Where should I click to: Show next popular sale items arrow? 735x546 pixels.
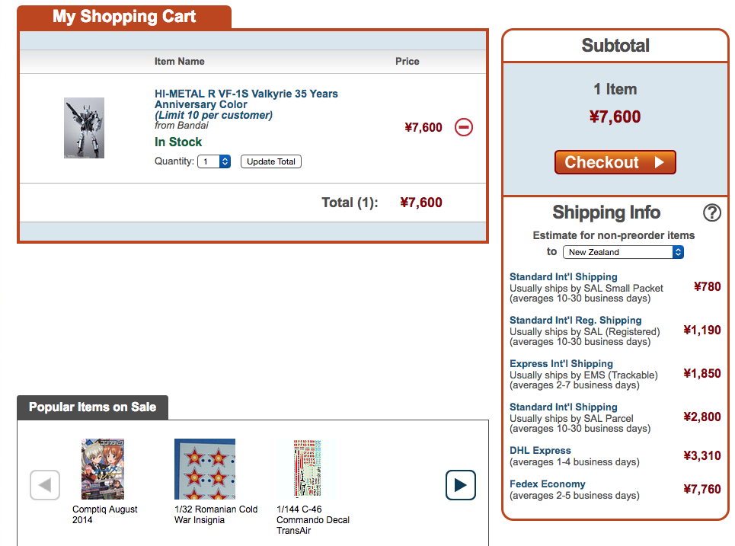[460, 485]
